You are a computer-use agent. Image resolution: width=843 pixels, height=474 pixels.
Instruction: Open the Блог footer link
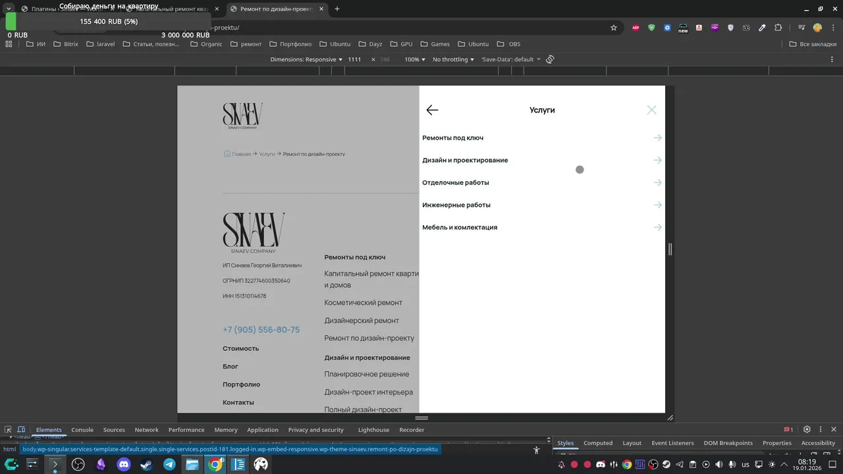pos(231,366)
